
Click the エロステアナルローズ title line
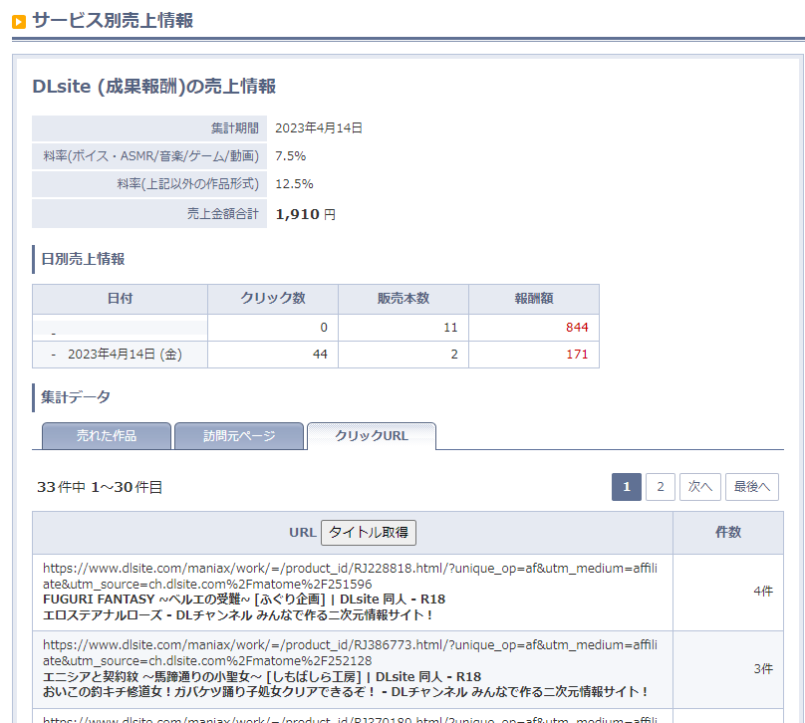(238, 614)
